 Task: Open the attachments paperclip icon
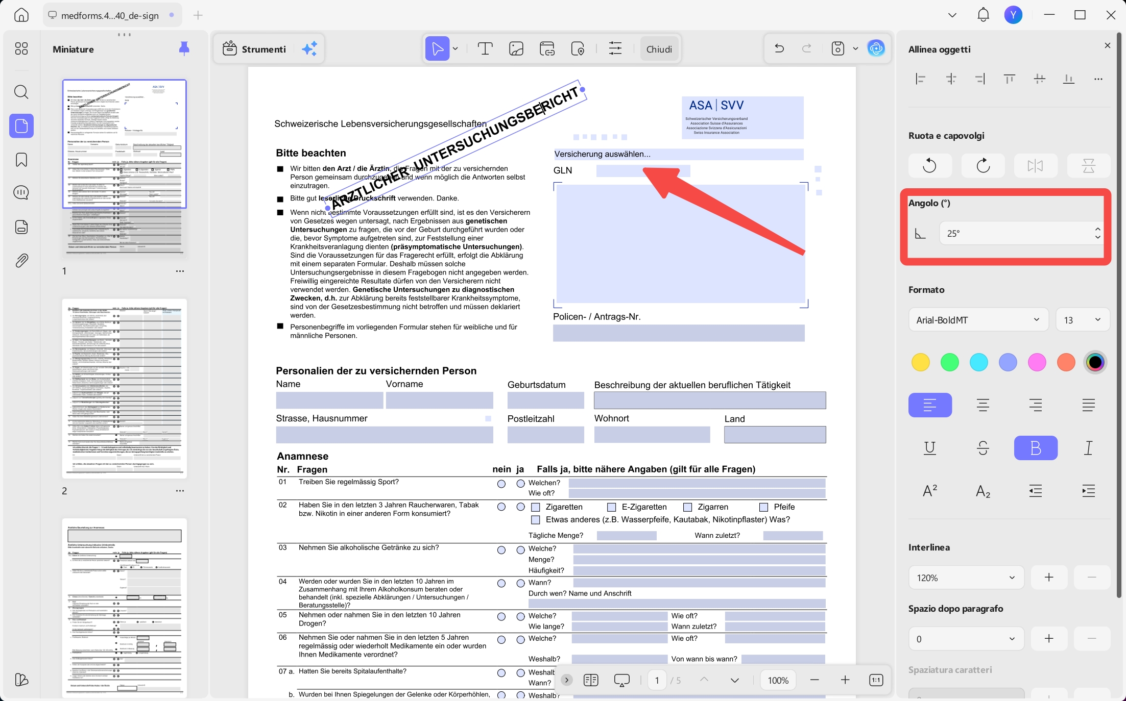pyautogui.click(x=21, y=261)
